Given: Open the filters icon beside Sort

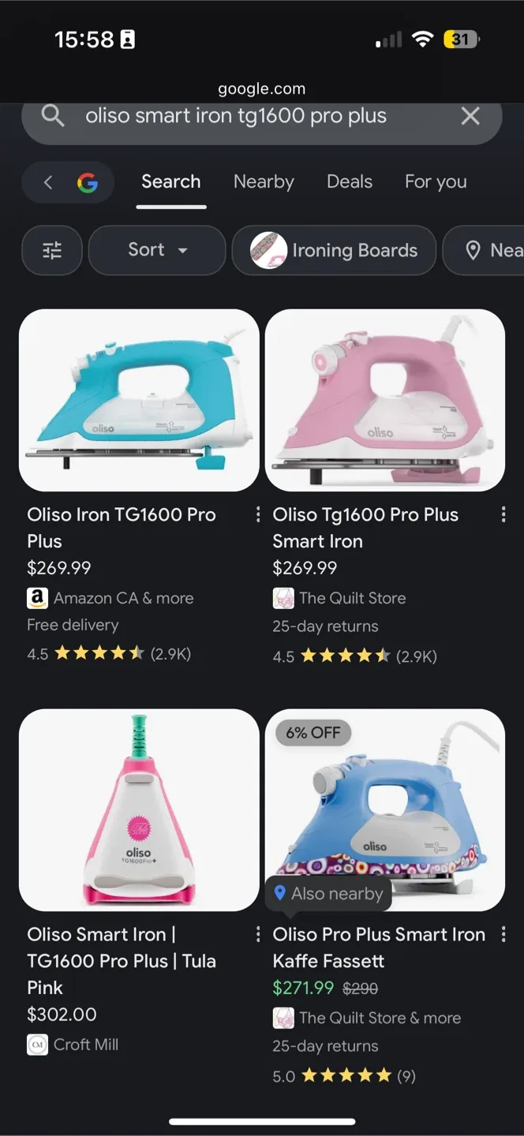Looking at the screenshot, I should [51, 250].
